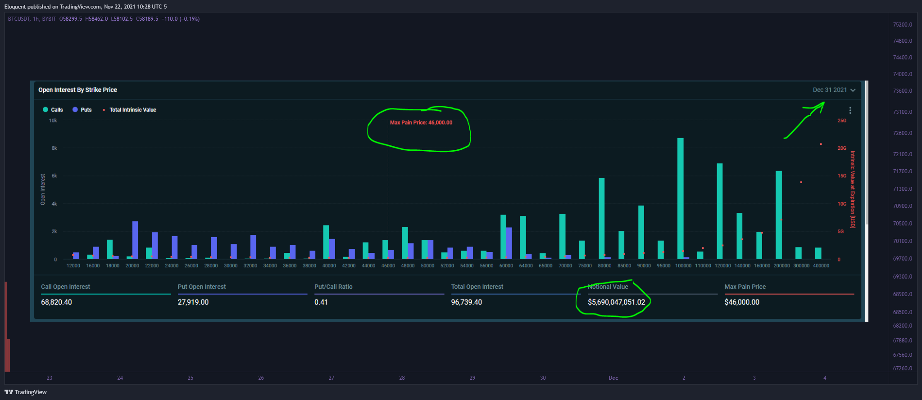Image resolution: width=922 pixels, height=400 pixels.
Task: Click the 12000 strike axis label
Action: coord(73,265)
